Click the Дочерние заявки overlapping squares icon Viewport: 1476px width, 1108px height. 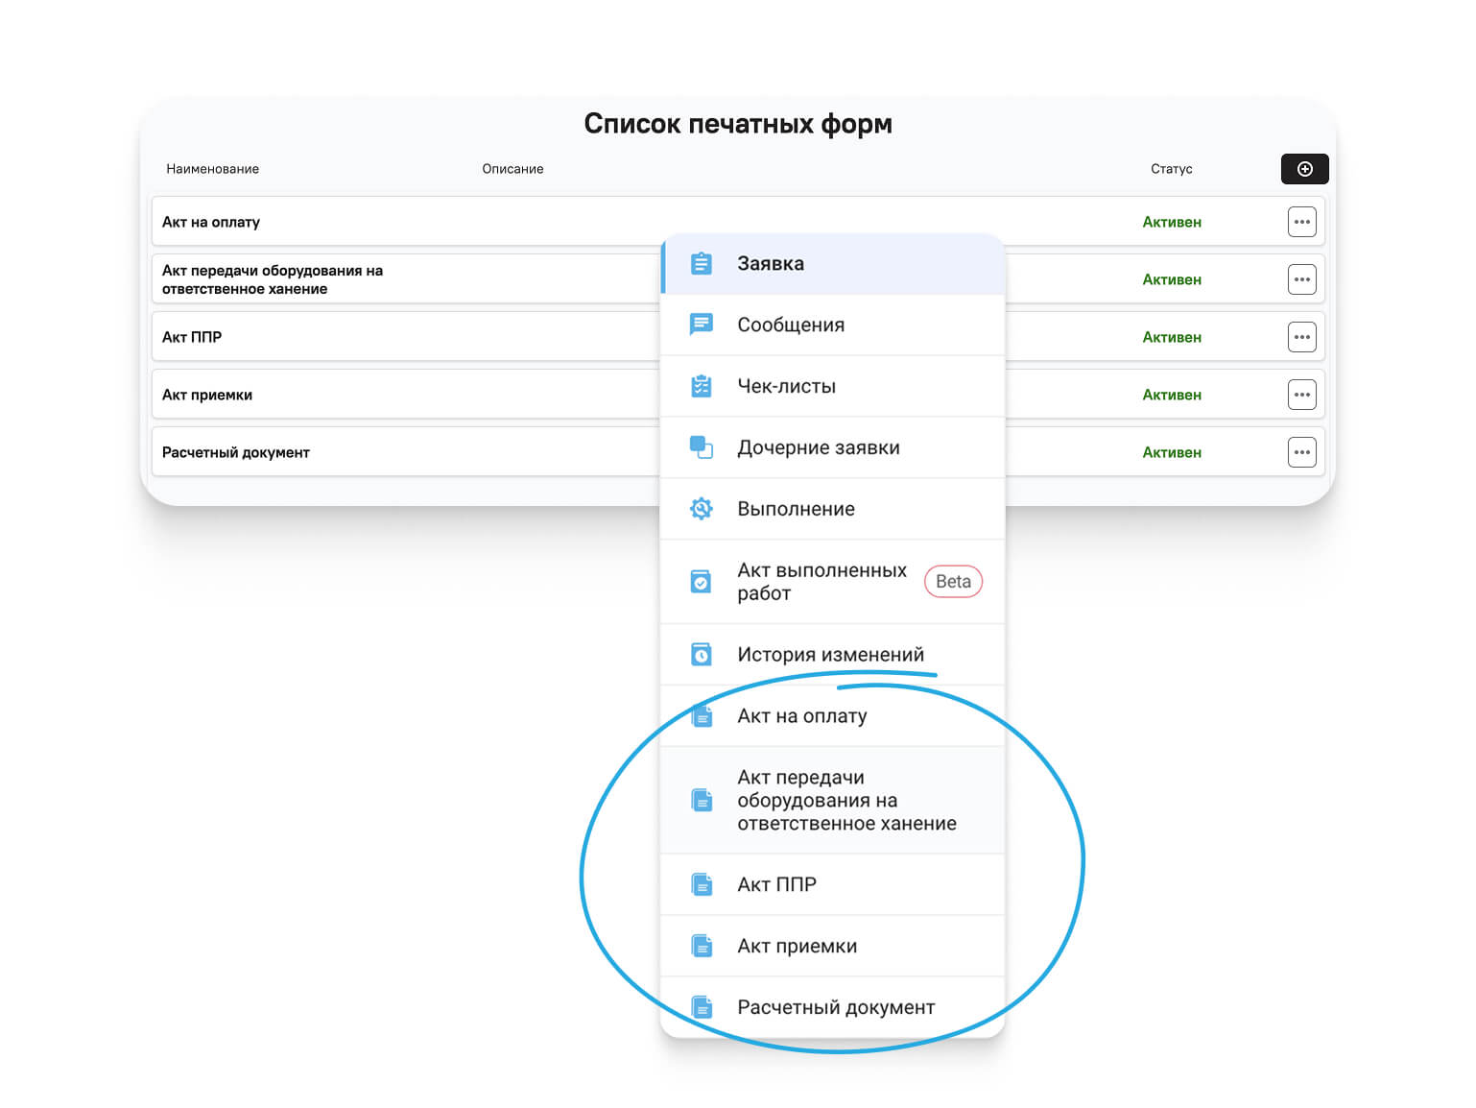point(702,447)
